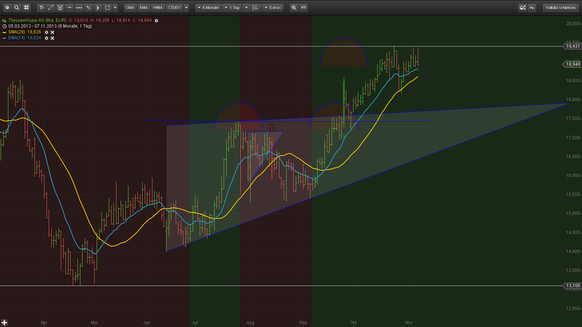Click the Apr label on time axis

(x=44, y=322)
